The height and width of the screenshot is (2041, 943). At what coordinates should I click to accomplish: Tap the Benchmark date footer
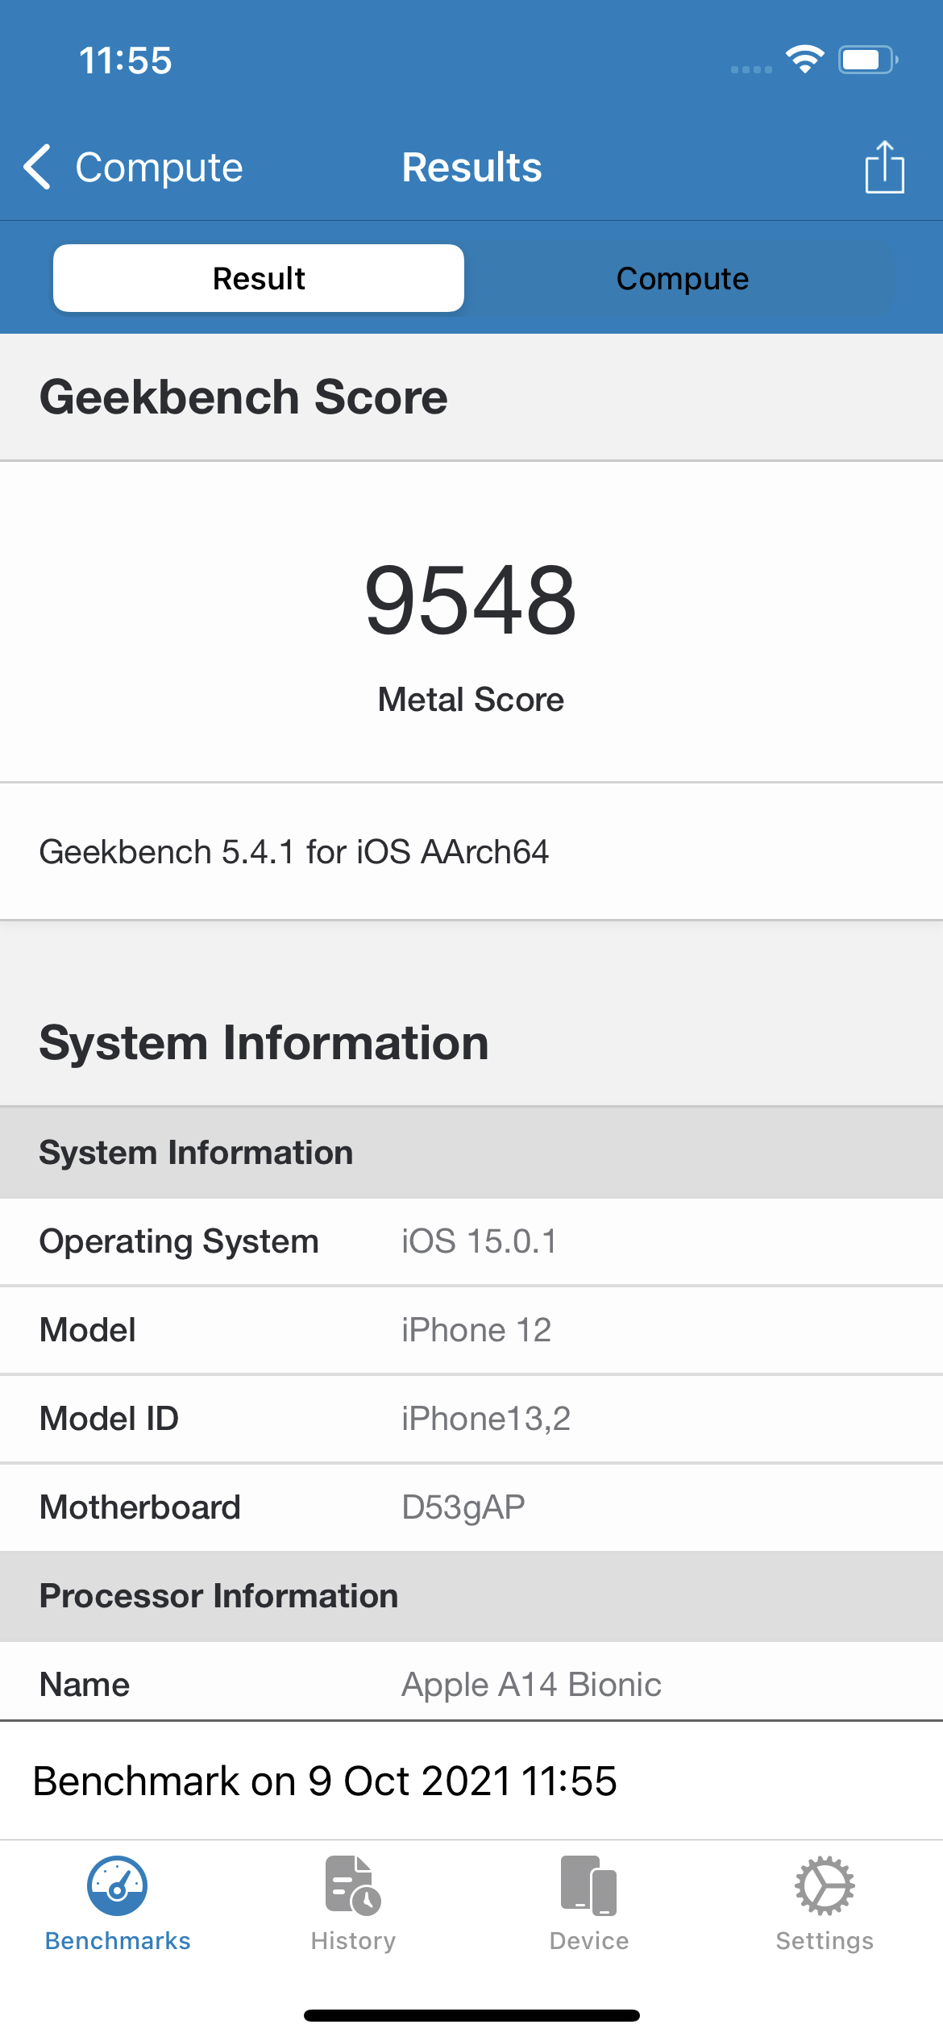(x=325, y=1781)
